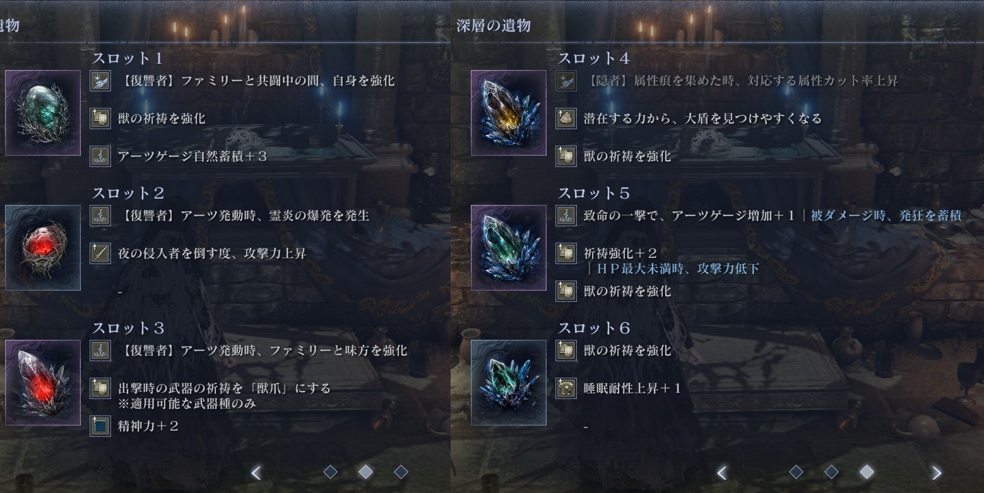Select the teal crystal relic in スロット6
984x493 pixels.
509,383
